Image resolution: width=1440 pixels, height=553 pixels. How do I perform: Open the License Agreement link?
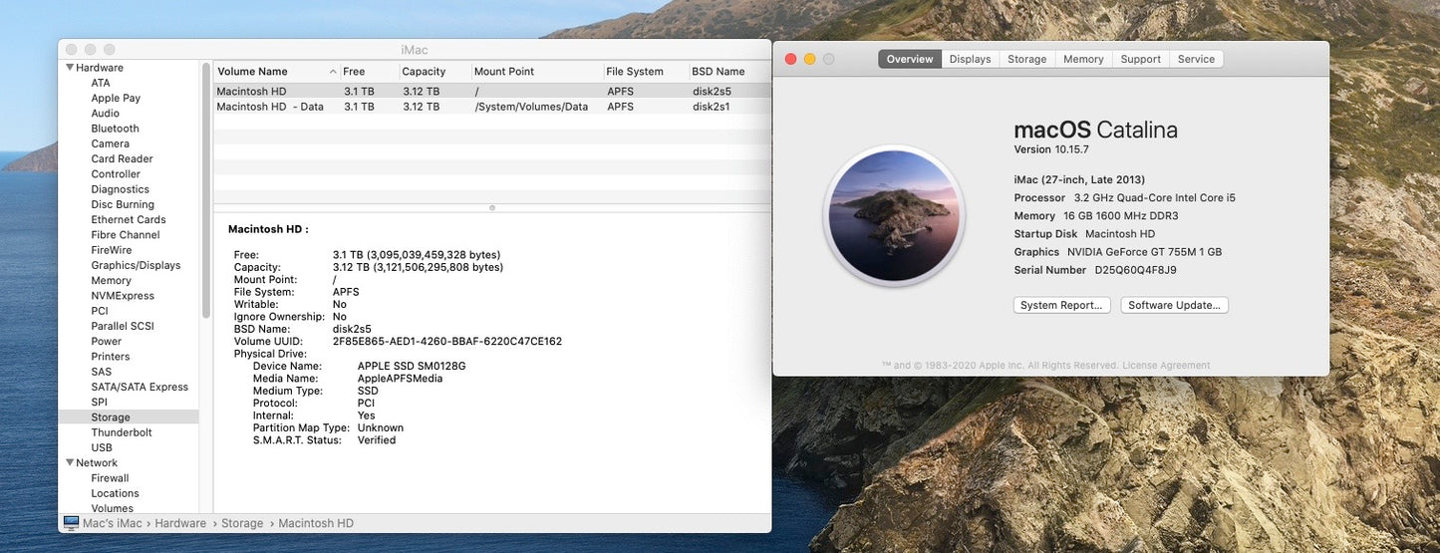[x=1166, y=366]
